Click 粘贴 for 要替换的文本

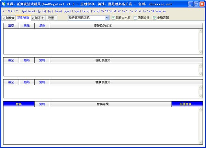pyautogui.click(x=27, y=26)
